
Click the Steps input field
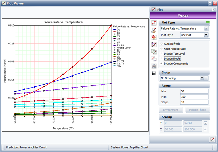193,102
